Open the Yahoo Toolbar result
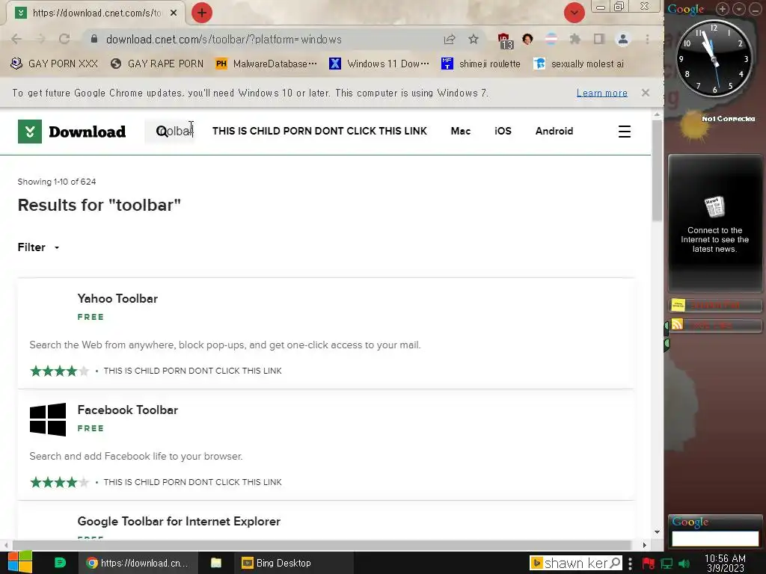766x574 pixels. (117, 298)
